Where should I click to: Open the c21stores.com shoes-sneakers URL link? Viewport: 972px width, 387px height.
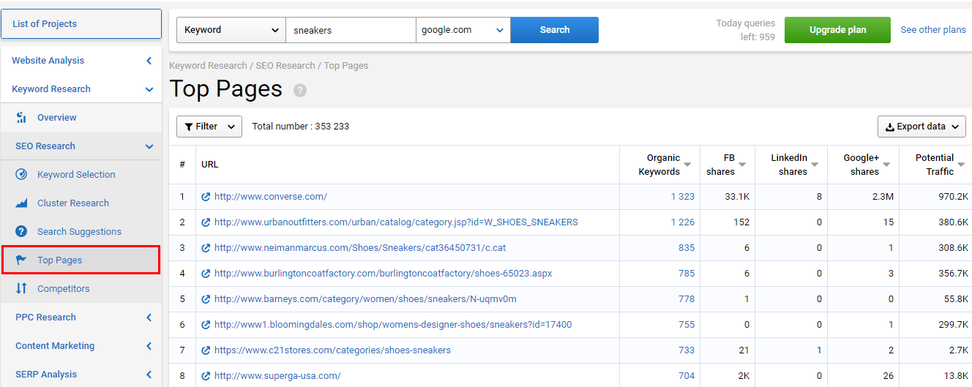tap(333, 350)
